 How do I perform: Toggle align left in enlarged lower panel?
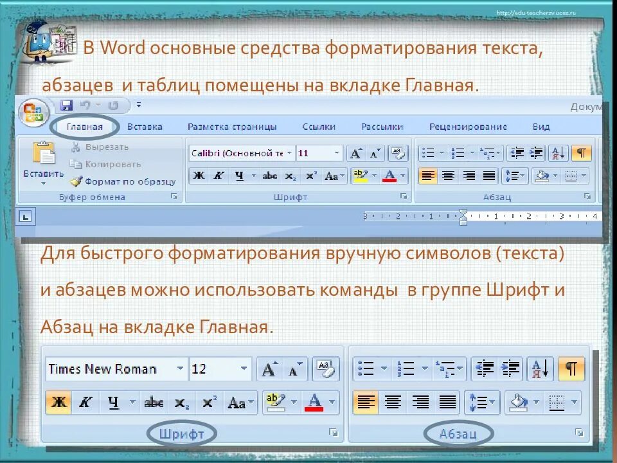pyautogui.click(x=366, y=403)
